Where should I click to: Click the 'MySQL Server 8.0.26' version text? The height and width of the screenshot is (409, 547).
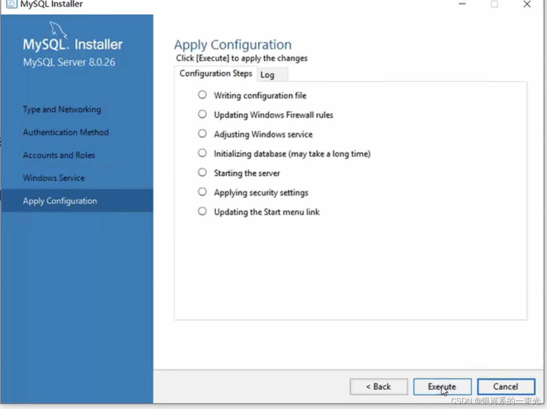[69, 62]
